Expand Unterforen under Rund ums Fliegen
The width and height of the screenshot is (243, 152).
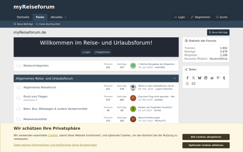30,100
